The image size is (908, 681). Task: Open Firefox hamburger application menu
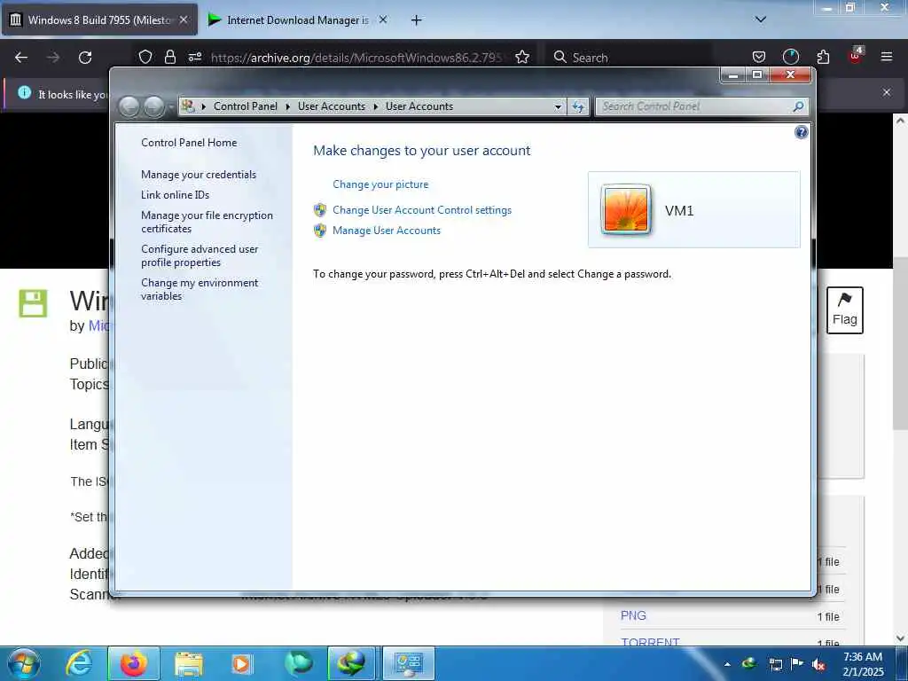[887, 57]
